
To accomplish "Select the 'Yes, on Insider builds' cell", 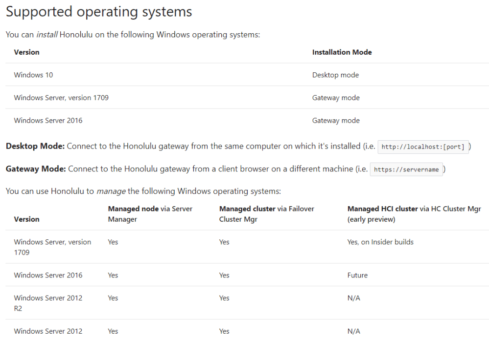I will (380, 242).
